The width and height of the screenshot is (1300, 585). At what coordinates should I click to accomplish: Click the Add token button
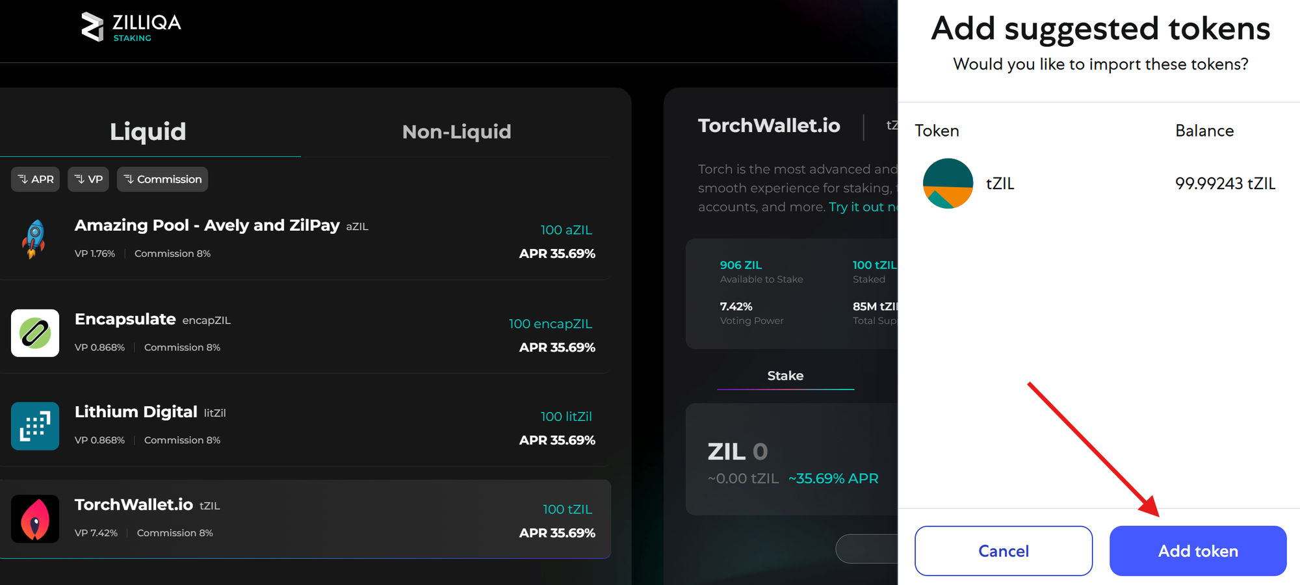1198,551
